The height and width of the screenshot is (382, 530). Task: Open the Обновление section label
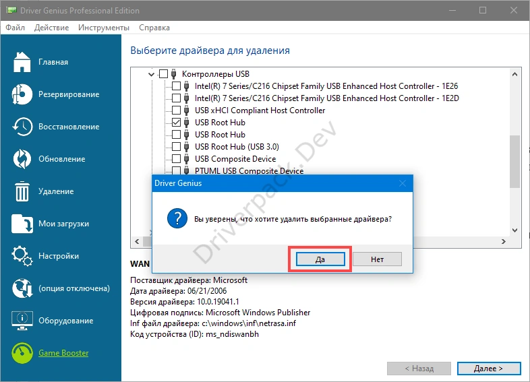pos(61,159)
